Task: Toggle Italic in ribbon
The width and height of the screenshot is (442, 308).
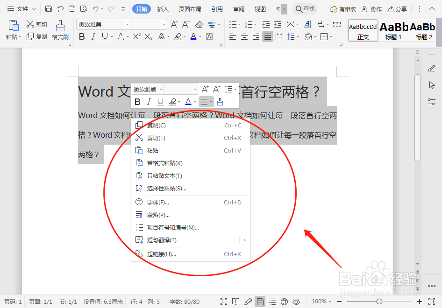Action: pos(93,36)
